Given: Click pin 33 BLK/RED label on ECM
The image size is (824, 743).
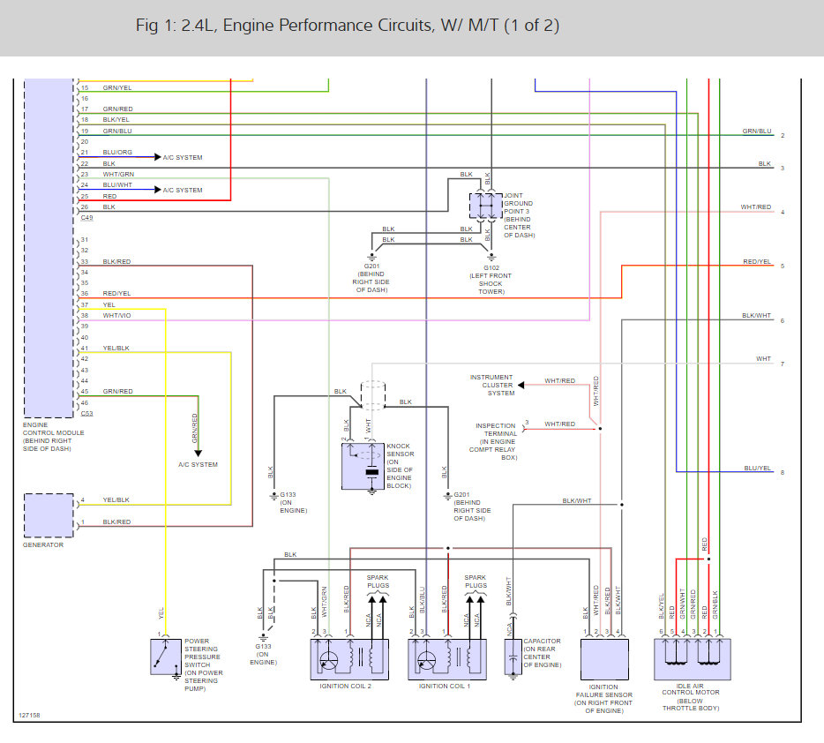Looking at the screenshot, I should [116, 261].
